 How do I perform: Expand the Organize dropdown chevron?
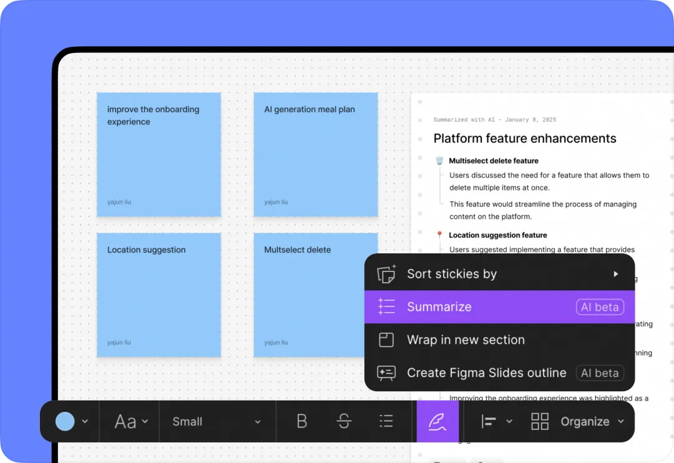tap(621, 422)
